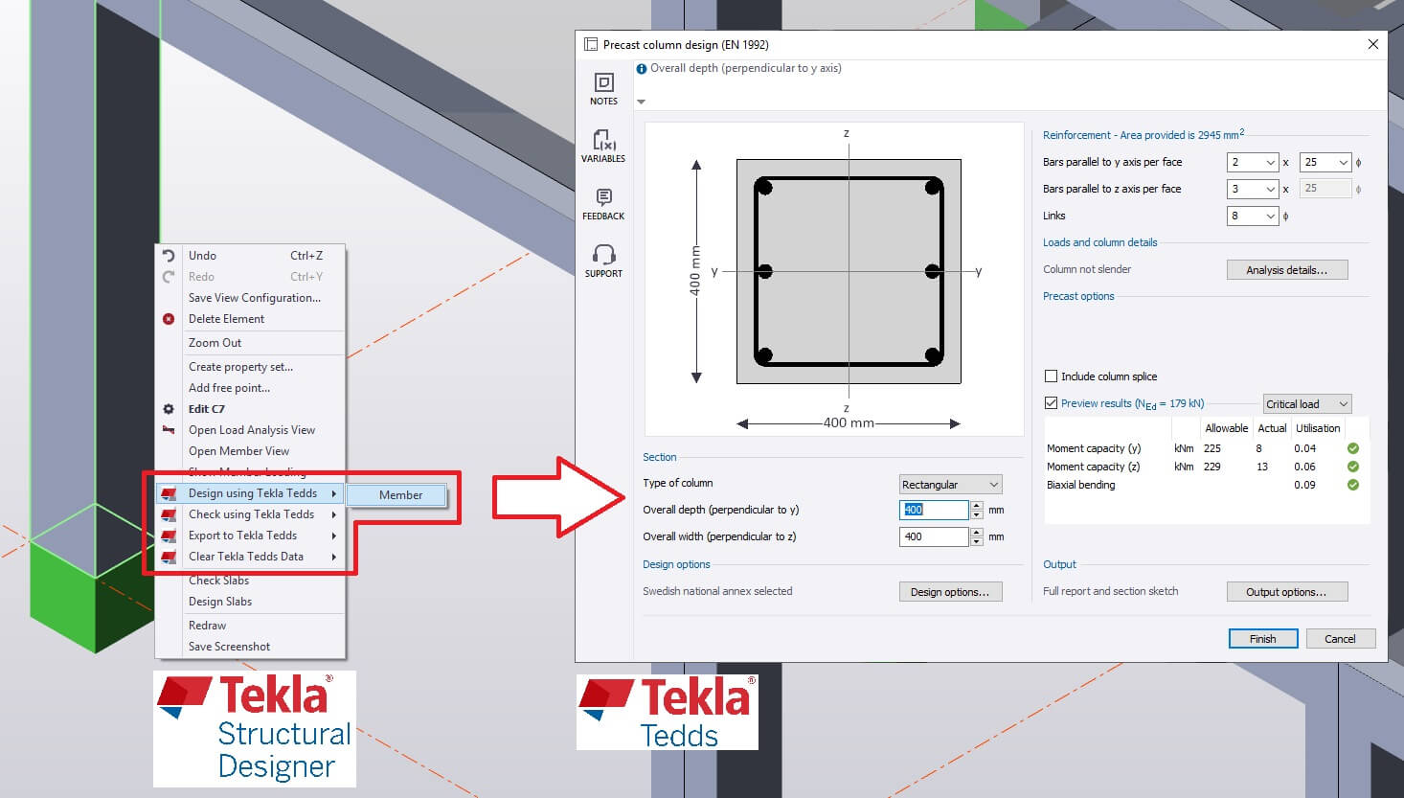Screen dimensions: 1404x798
Task: Open the Links diameter dropdown
Action: [x=1253, y=216]
